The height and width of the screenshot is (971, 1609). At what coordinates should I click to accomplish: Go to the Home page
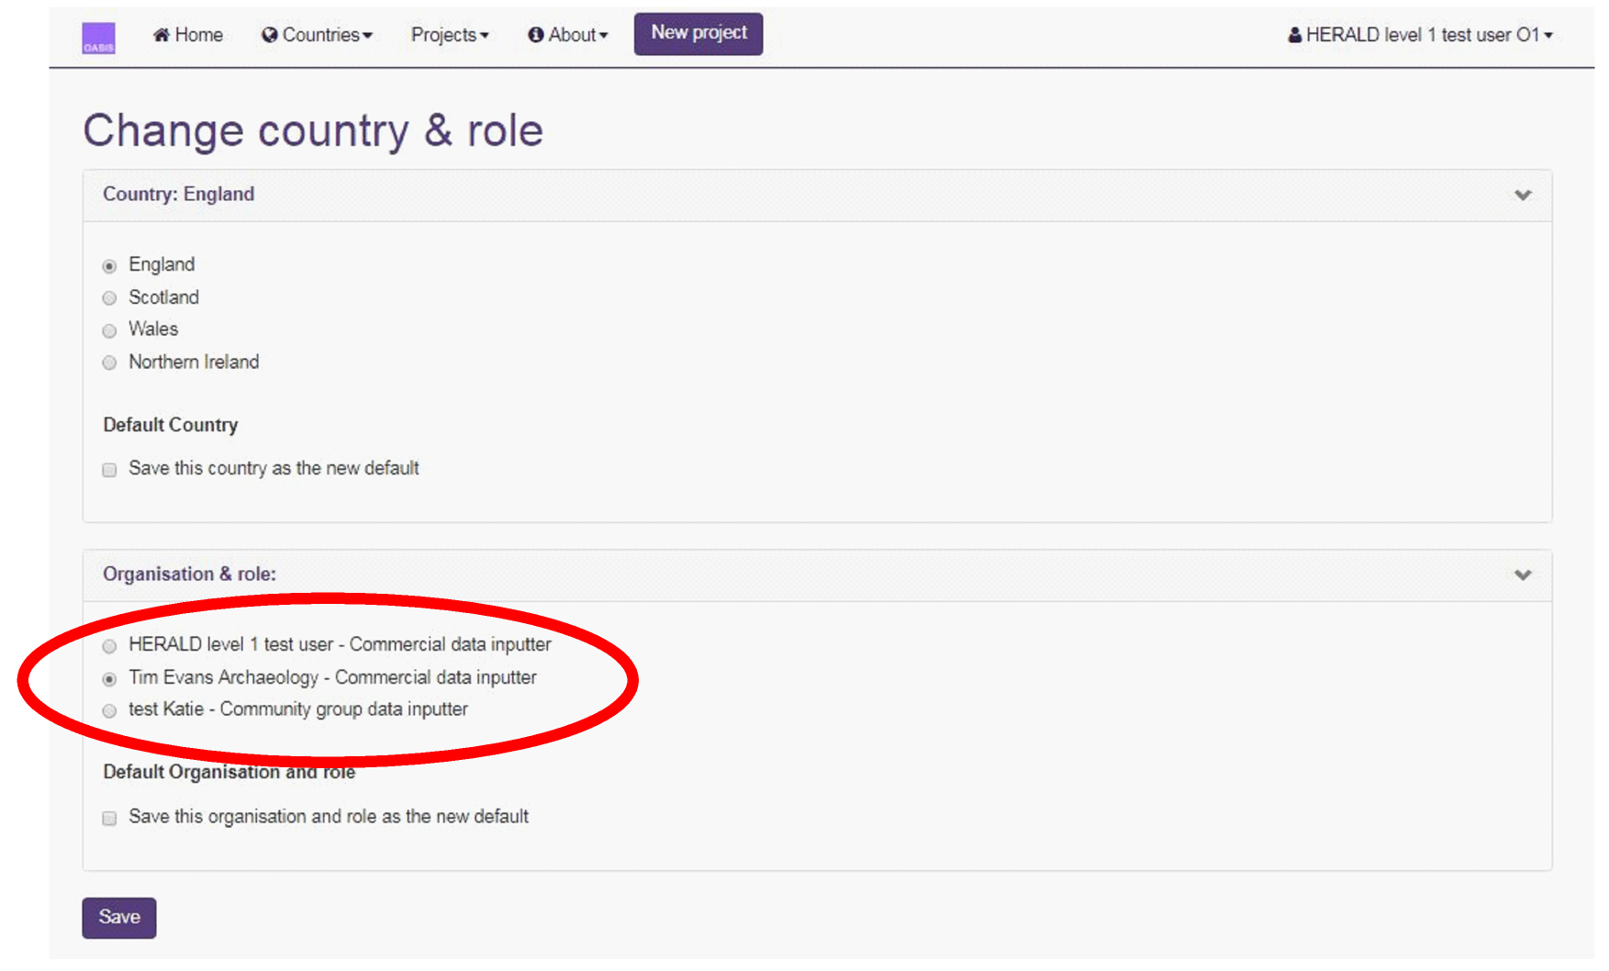pyautogui.click(x=188, y=35)
